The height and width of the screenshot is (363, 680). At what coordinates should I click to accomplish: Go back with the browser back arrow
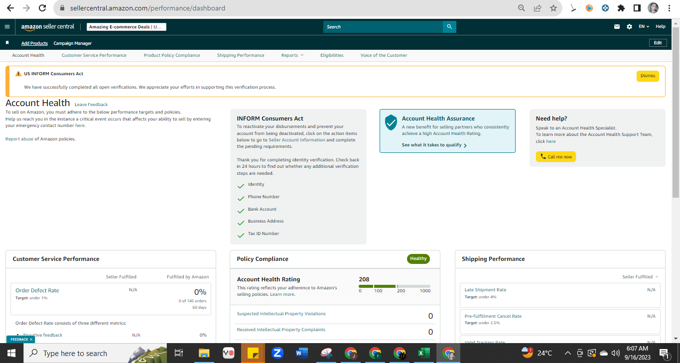point(10,8)
